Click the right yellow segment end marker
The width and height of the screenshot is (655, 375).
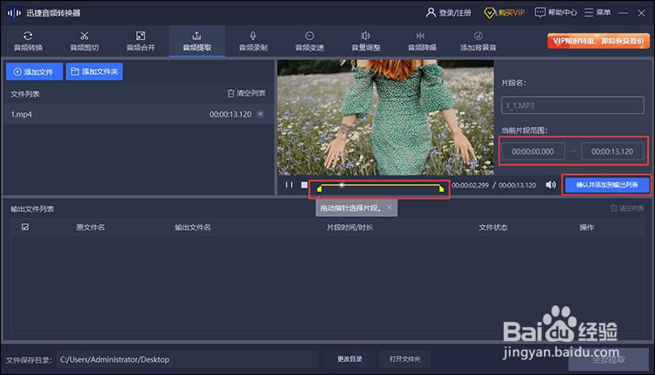441,188
